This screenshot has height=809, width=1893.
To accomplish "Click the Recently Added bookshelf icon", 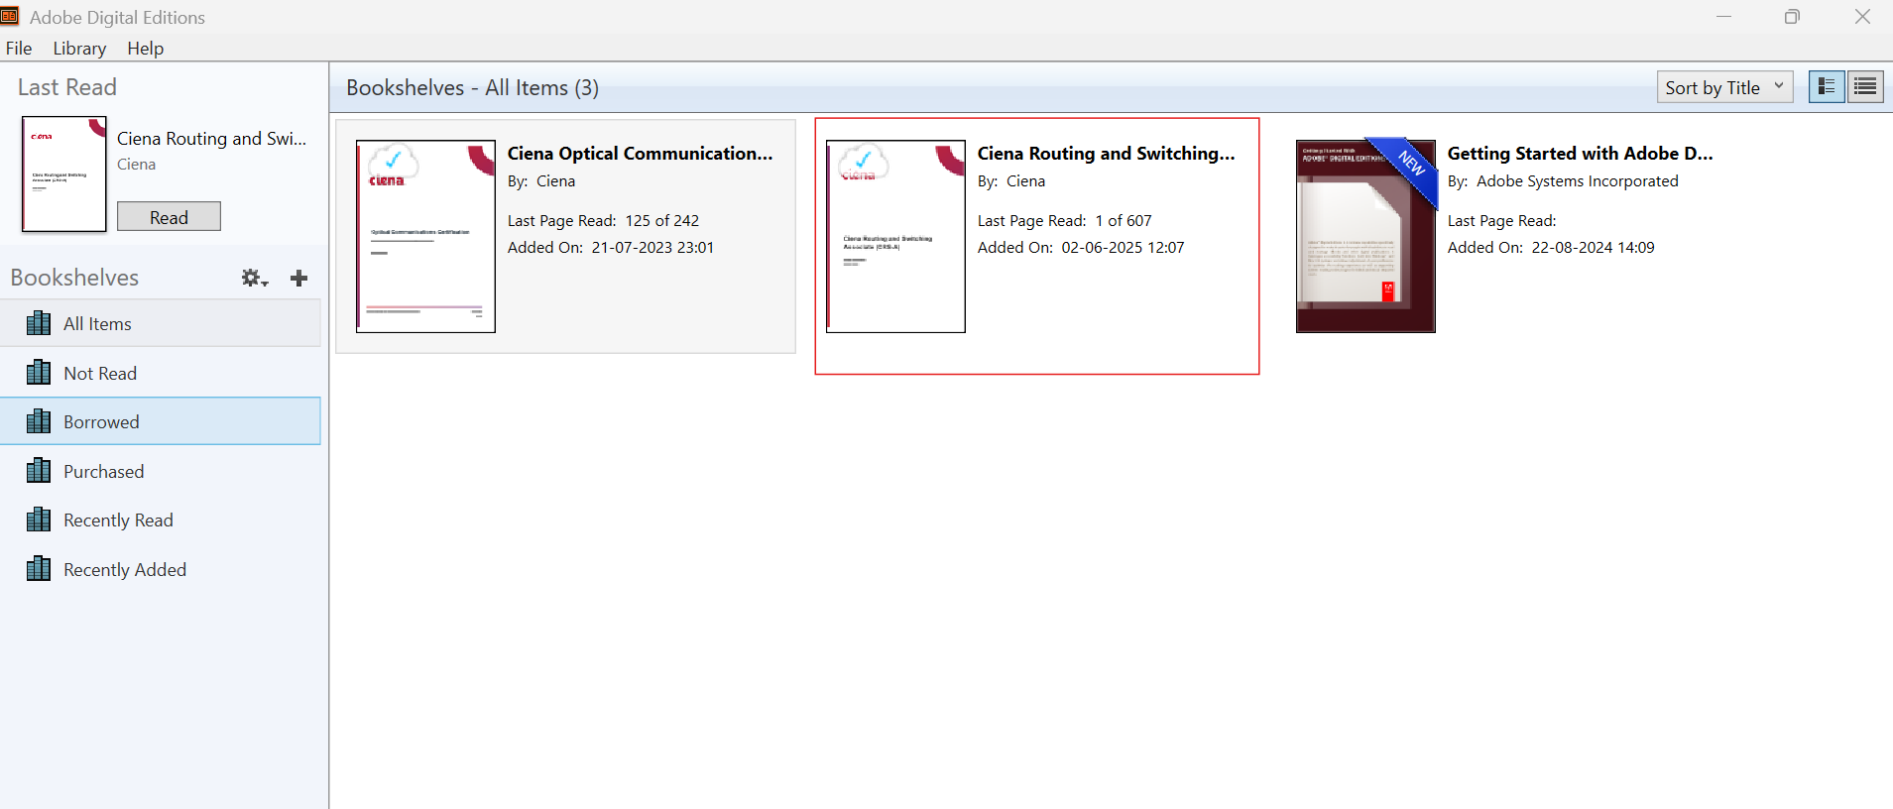I will tap(39, 569).
